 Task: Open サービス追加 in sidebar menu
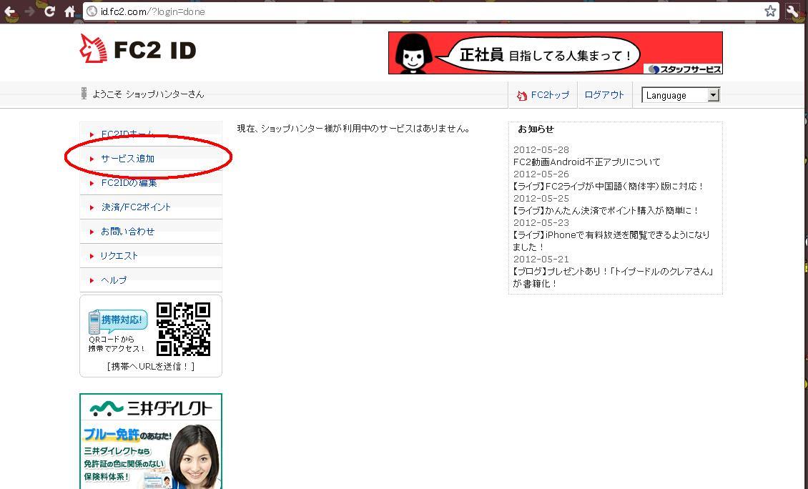(127, 159)
